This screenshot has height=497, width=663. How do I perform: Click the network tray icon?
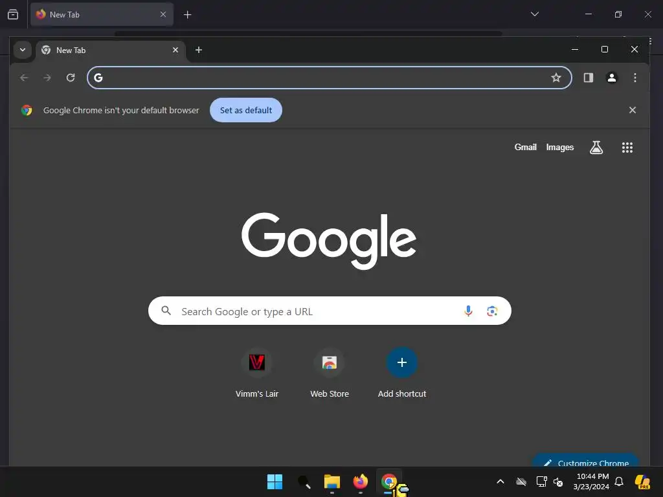pyautogui.click(x=541, y=481)
